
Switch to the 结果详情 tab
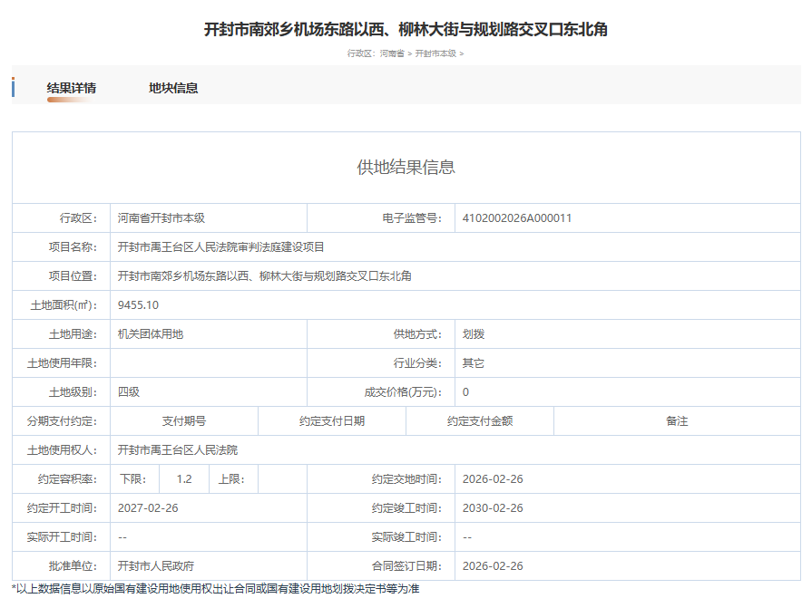pyautogui.click(x=72, y=88)
